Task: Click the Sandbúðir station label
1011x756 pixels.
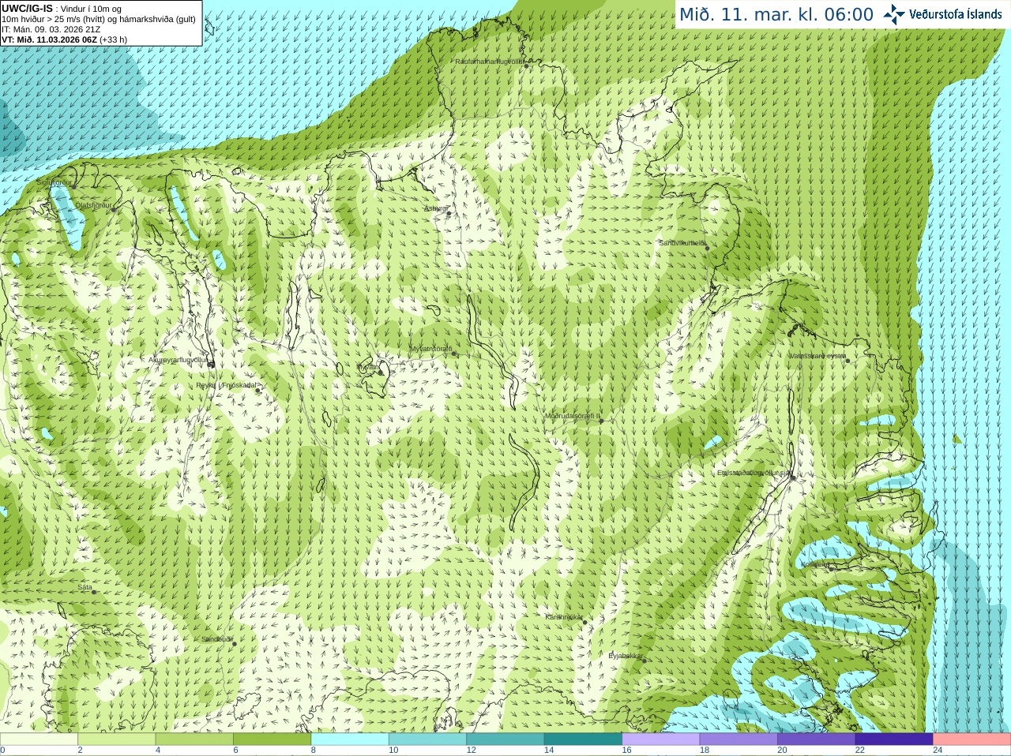Action: tap(217, 639)
